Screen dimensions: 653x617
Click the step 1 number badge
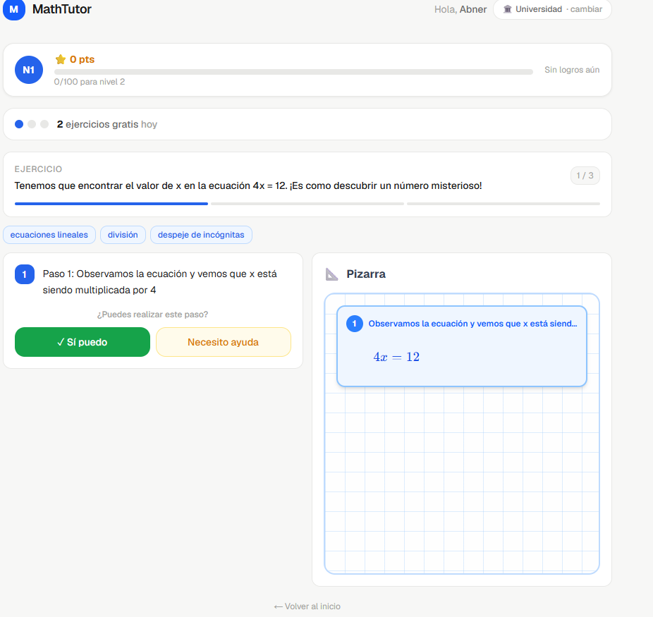point(25,274)
